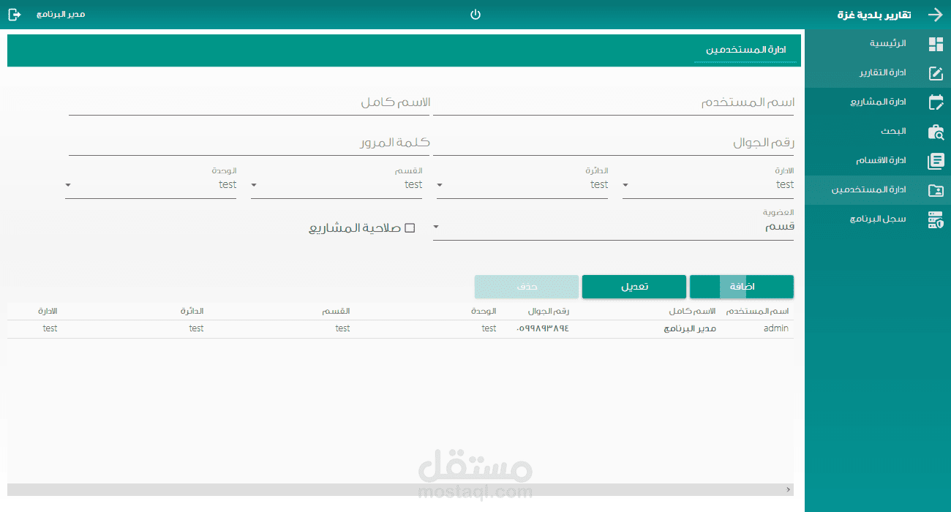Click horizontal scrollbar right arrow

click(x=788, y=489)
